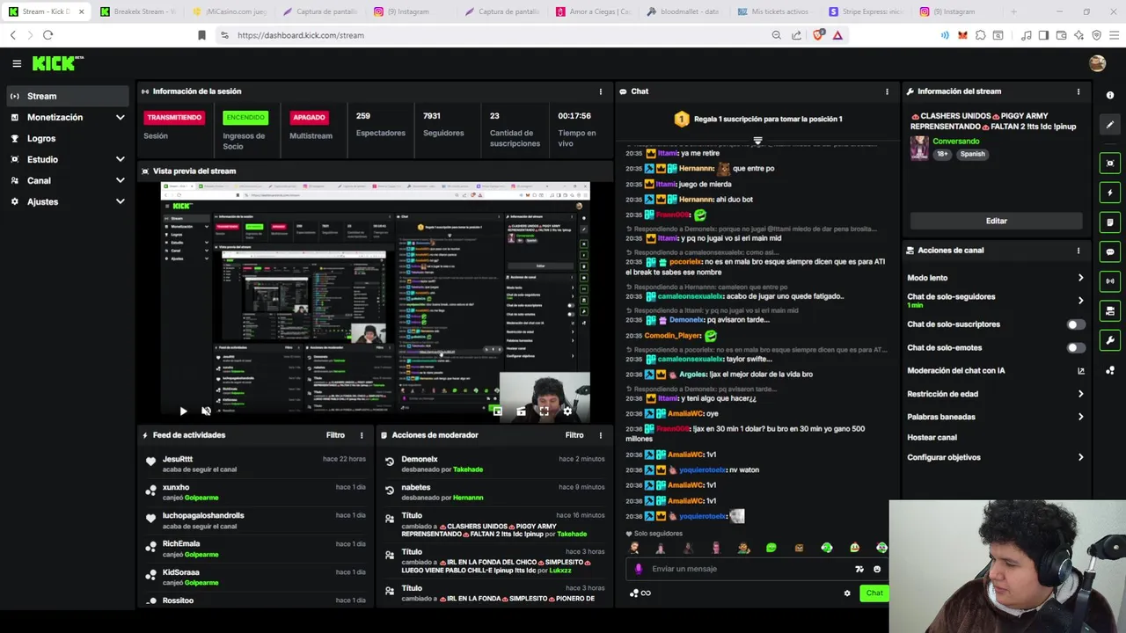The width and height of the screenshot is (1126, 633).
Task: Click the browser address bar URL
Action: (x=301, y=35)
